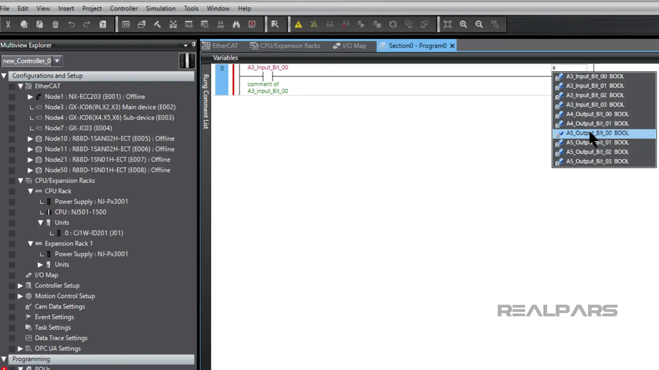
Task: Click the Cut (scissors) toolbar icon
Action: click(x=8, y=24)
